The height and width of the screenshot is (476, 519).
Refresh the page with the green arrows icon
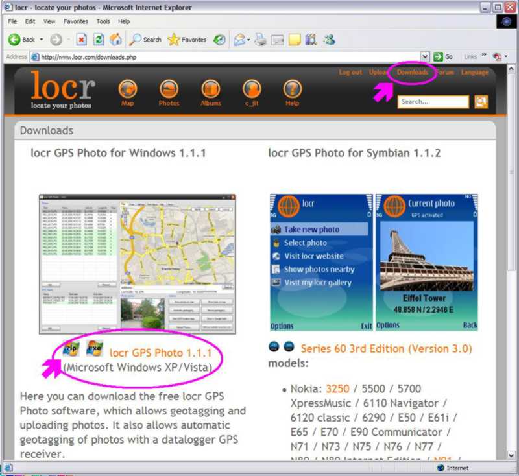tap(99, 40)
